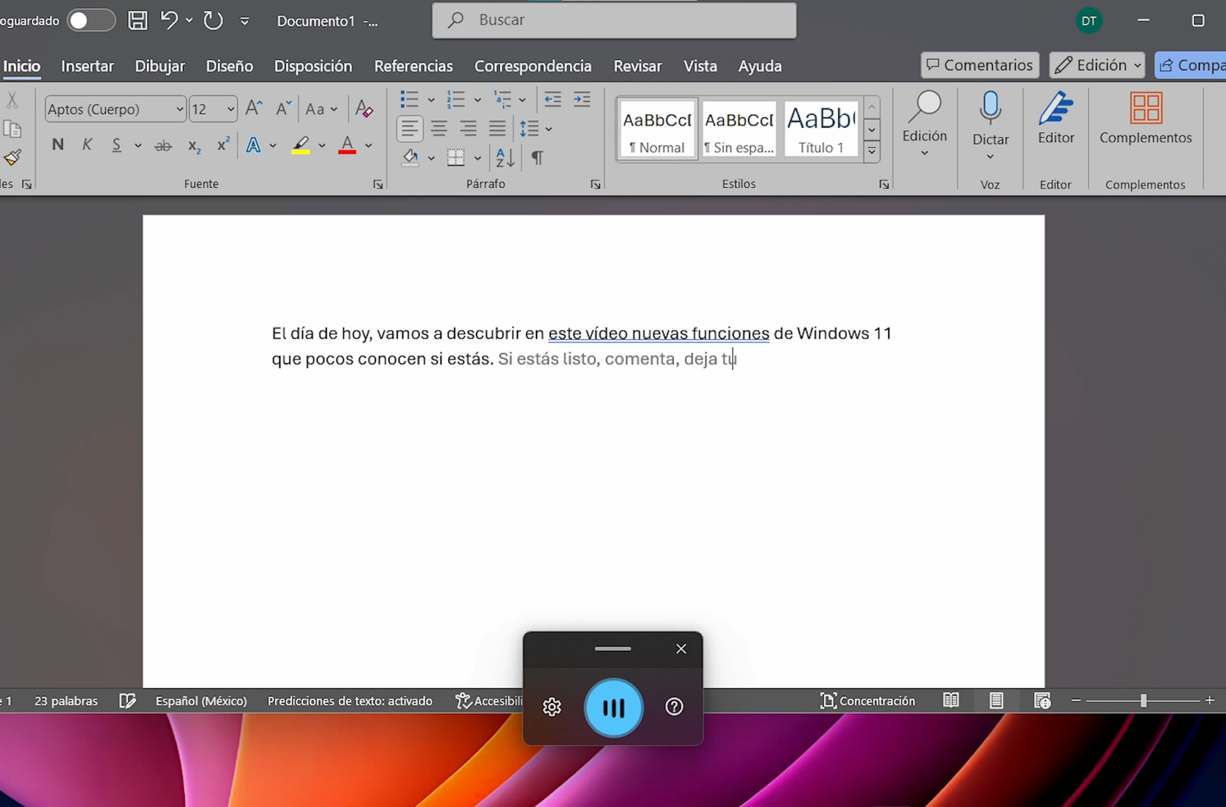Increase font size

[254, 108]
